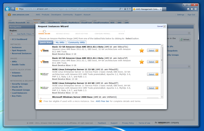Collapse the lower panel with minus icon
This screenshot has width=204, height=131.
click(x=189, y=66)
